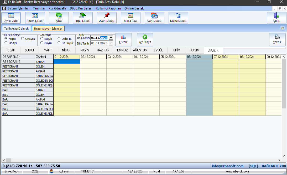This screenshot has width=287, height=175.
Task: Open Rezer. Listesi calendar icon
Action: [x=35, y=15]
